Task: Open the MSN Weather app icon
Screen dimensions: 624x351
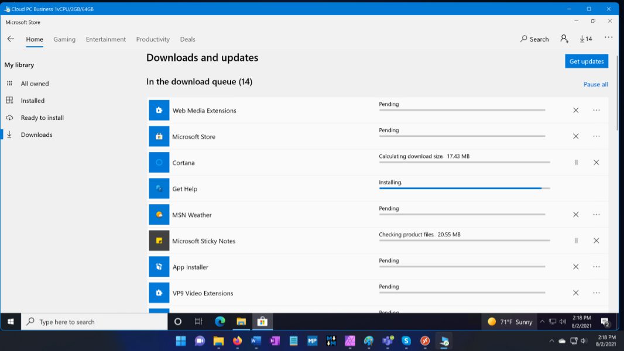Action: click(x=159, y=215)
